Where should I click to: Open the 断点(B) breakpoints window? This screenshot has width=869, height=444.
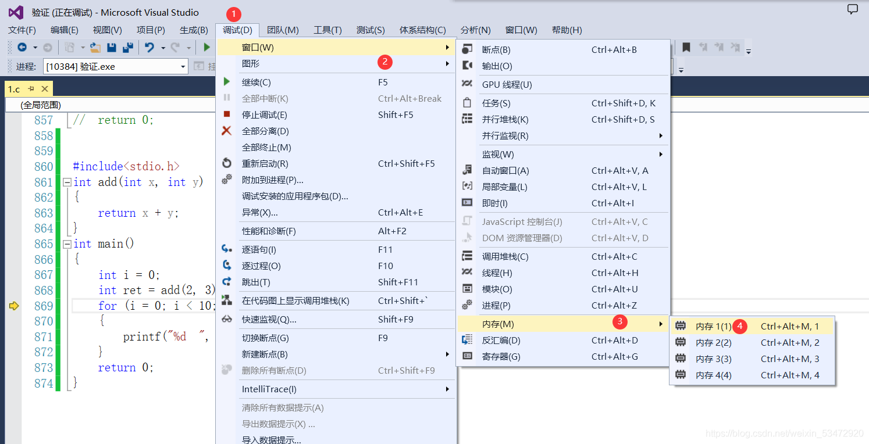pos(563,49)
